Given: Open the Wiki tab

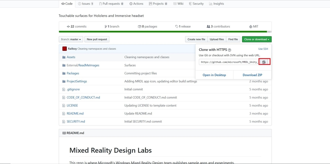Looking at the screenshot, I should pos(178,4).
